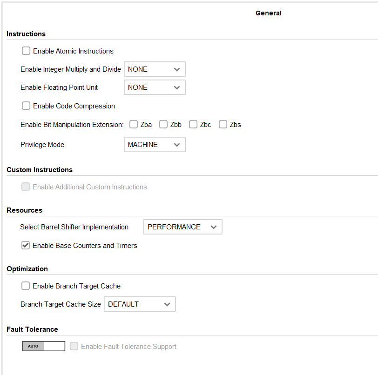Enable Branch Target Cache checkbox
Viewport: 378px width, 375px height.
coord(26,286)
